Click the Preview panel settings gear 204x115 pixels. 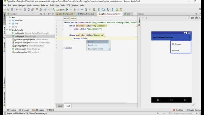coord(196,14)
